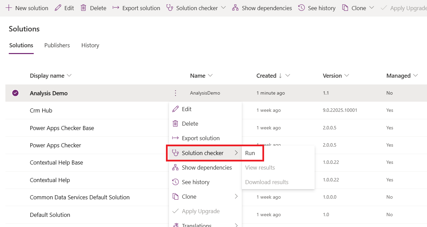Click the three-dot more options on Analysis Demo row
The width and height of the screenshot is (427, 227).
pos(175,93)
